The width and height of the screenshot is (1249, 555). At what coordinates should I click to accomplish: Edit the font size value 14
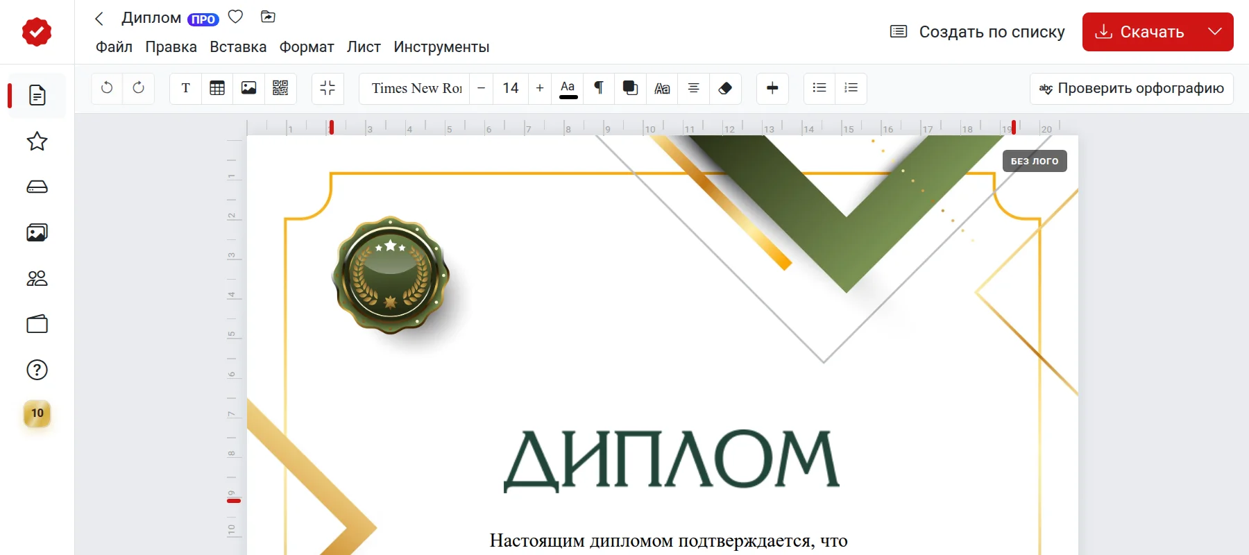click(511, 88)
